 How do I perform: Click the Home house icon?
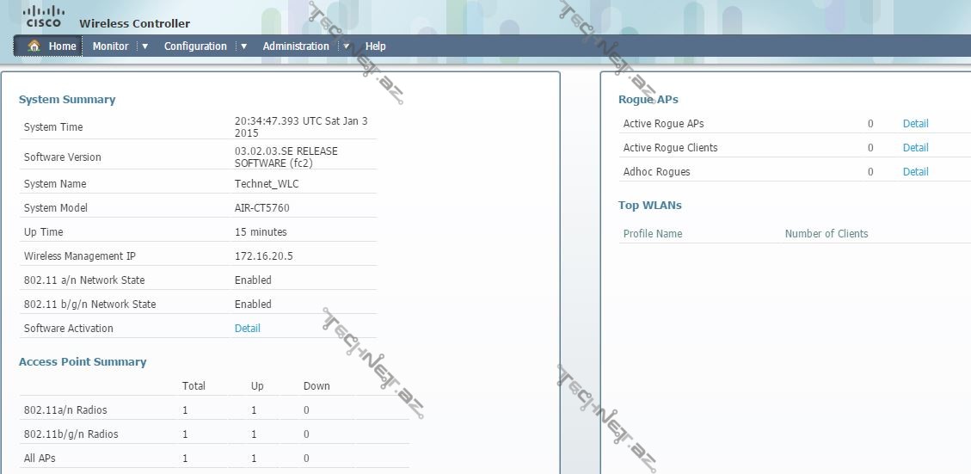tap(34, 46)
